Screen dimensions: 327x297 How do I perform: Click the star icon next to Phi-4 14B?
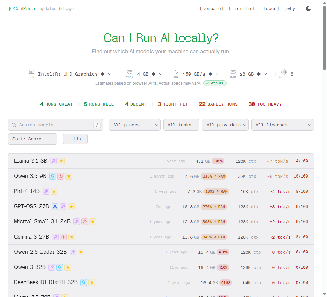tap(54, 191)
